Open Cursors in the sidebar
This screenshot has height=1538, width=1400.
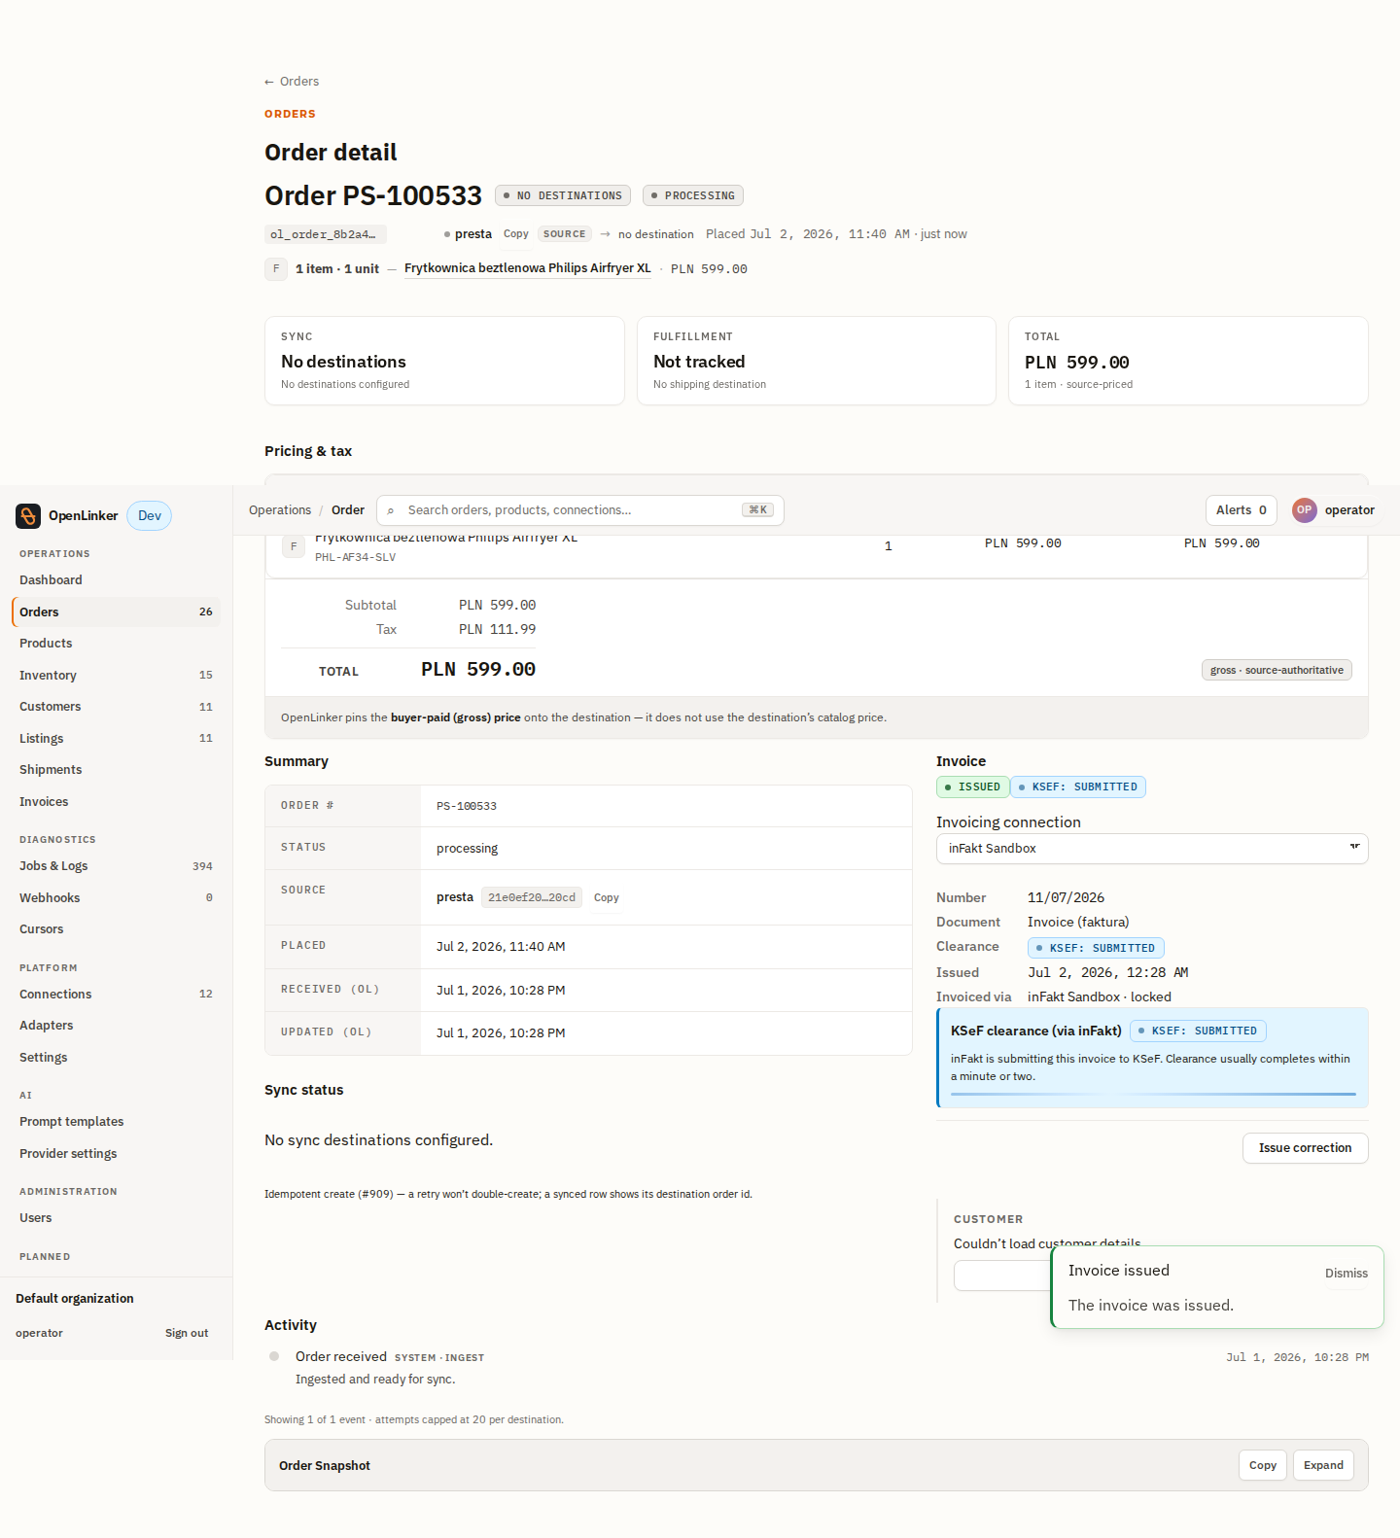pyautogui.click(x=116, y=929)
